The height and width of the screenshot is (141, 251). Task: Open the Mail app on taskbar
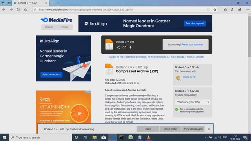pyautogui.click(x=104, y=137)
